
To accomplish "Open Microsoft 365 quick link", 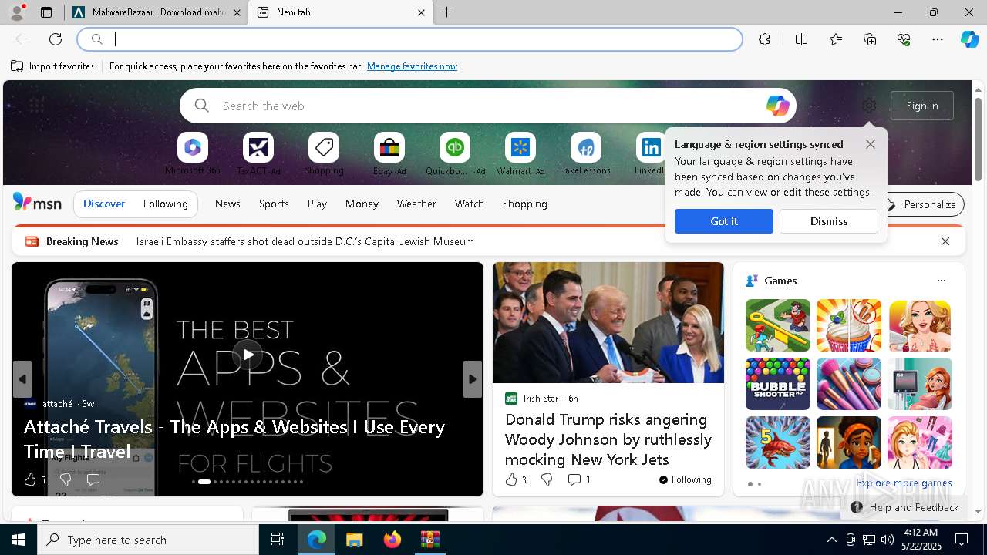I will click(193, 154).
